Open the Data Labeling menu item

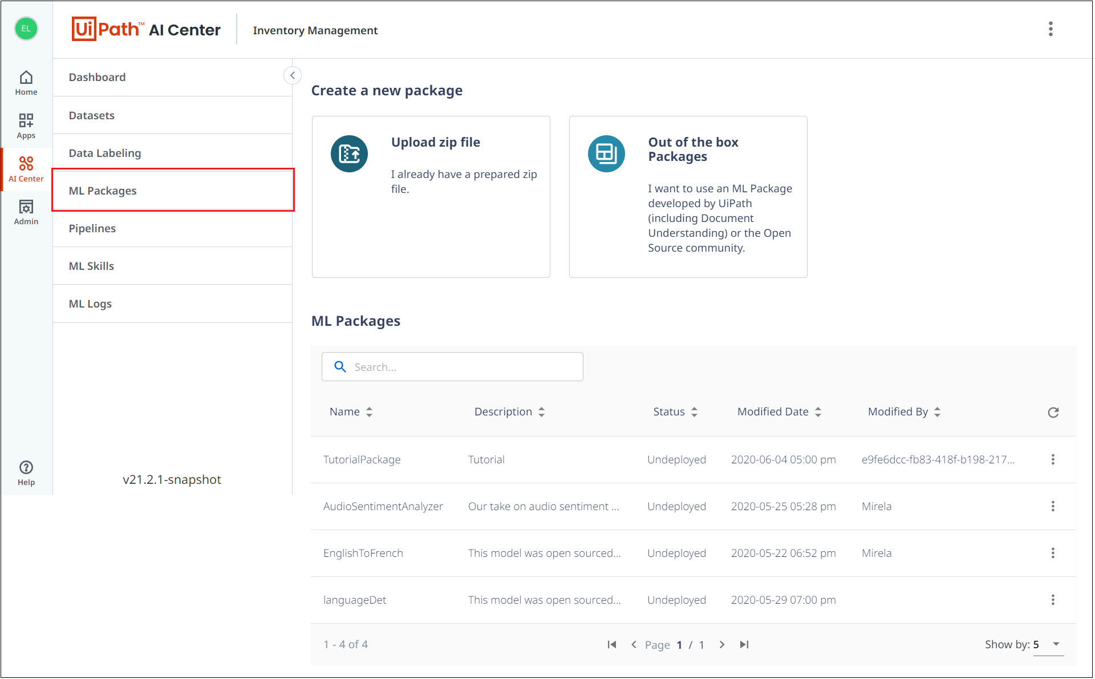(x=172, y=153)
